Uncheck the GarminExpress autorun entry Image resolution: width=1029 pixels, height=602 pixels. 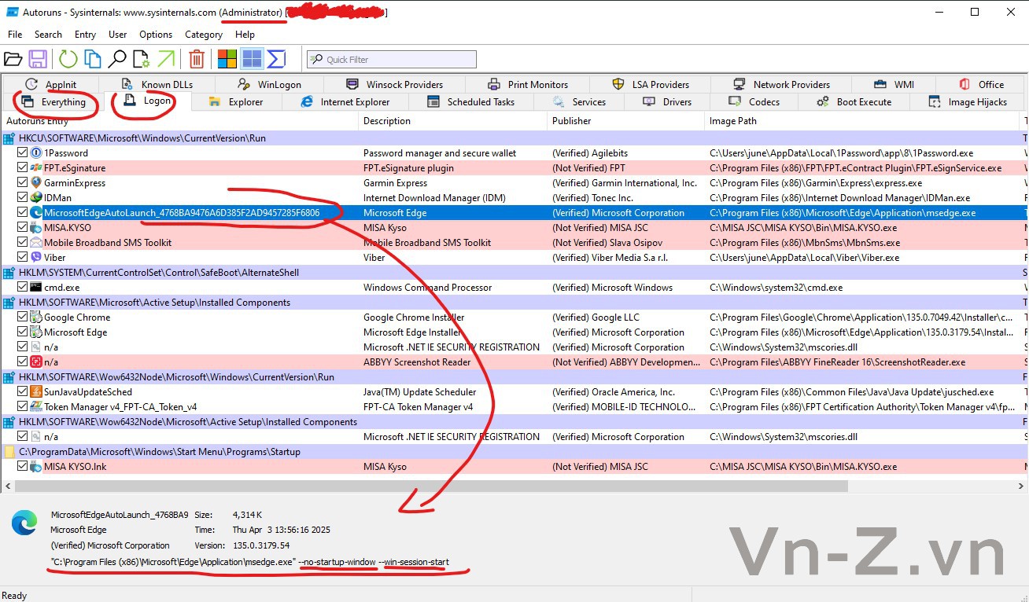(x=22, y=183)
